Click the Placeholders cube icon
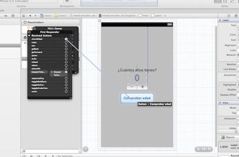 point(25,22)
